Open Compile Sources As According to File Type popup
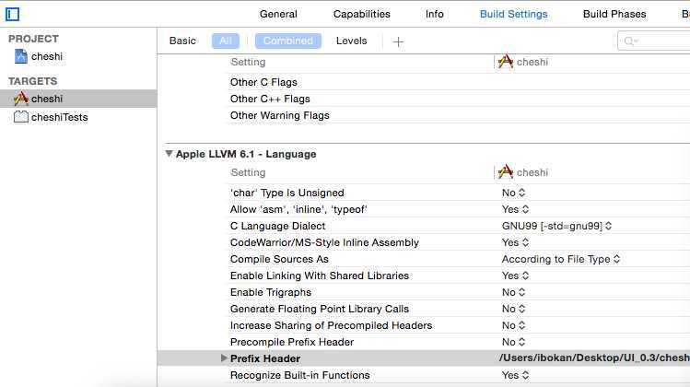This screenshot has height=387, width=690. (561, 259)
